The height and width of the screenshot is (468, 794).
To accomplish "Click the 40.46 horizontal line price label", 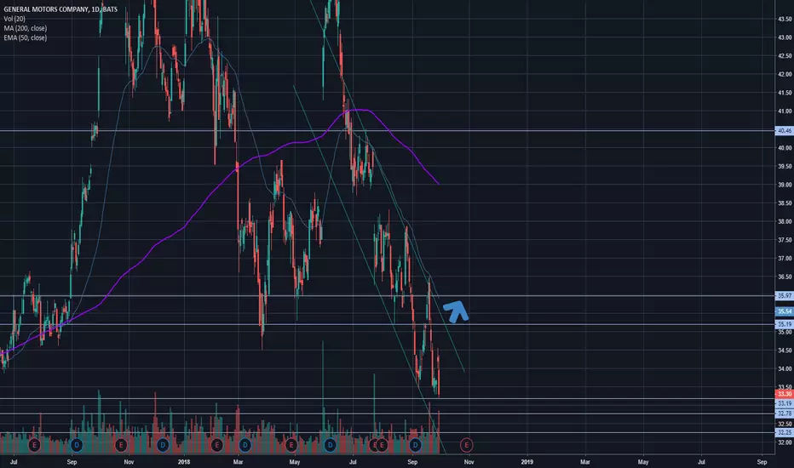I will 785,130.
